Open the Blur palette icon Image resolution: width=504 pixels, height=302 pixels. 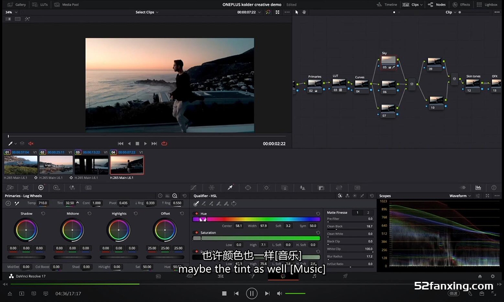(302, 188)
